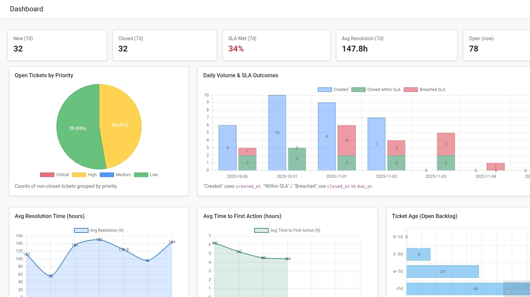Open the SLA Met (7d) card
This screenshot has width=530, height=297.
[276, 45]
